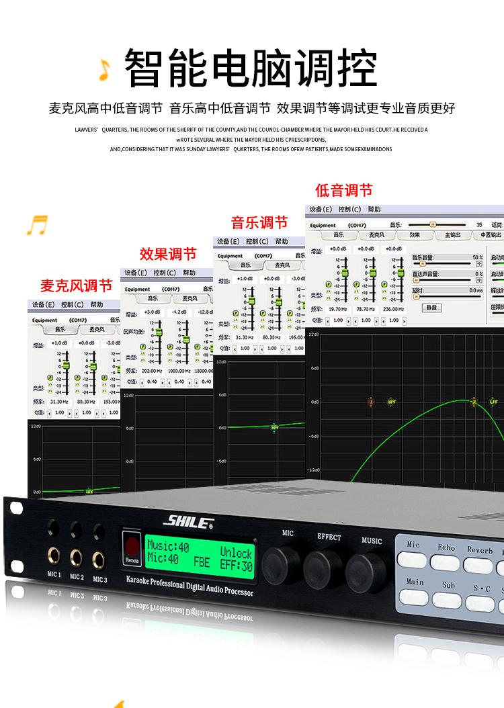The image size is (504, 708).
Task: Click the HPF node on the large EQ graph
Action: point(392,402)
